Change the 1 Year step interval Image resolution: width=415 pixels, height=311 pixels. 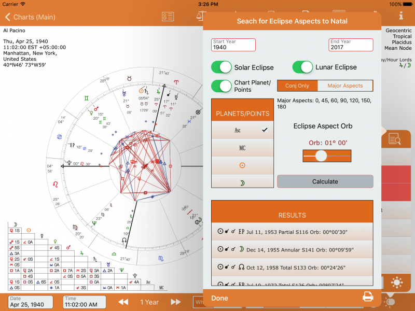[149, 302]
